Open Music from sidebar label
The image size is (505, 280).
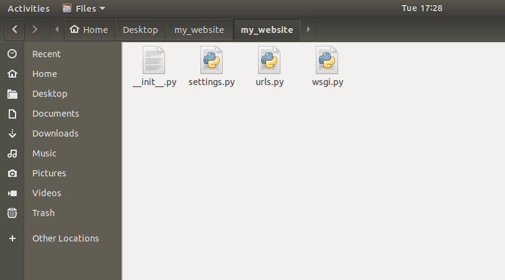click(44, 153)
